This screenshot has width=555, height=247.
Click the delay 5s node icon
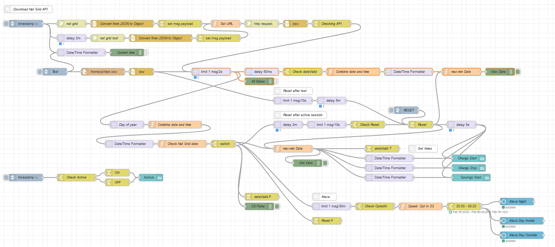click(451, 125)
